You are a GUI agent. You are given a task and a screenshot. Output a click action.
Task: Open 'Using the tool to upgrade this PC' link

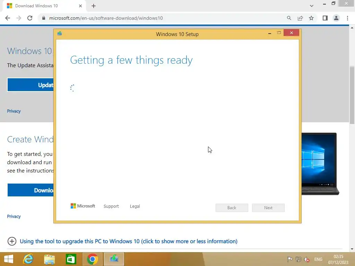(129, 241)
